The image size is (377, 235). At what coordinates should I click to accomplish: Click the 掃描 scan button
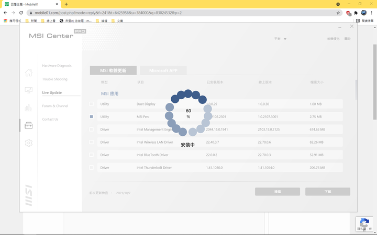click(278, 192)
